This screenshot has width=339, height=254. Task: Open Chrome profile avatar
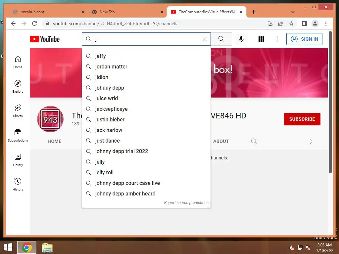tap(315, 23)
